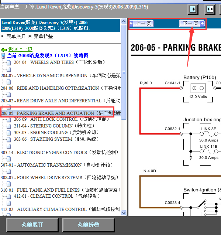Select 206-05 PARKING BRAKE AND ACTUATION entry
Viewport: 221px width, 235px height.
(61, 113)
